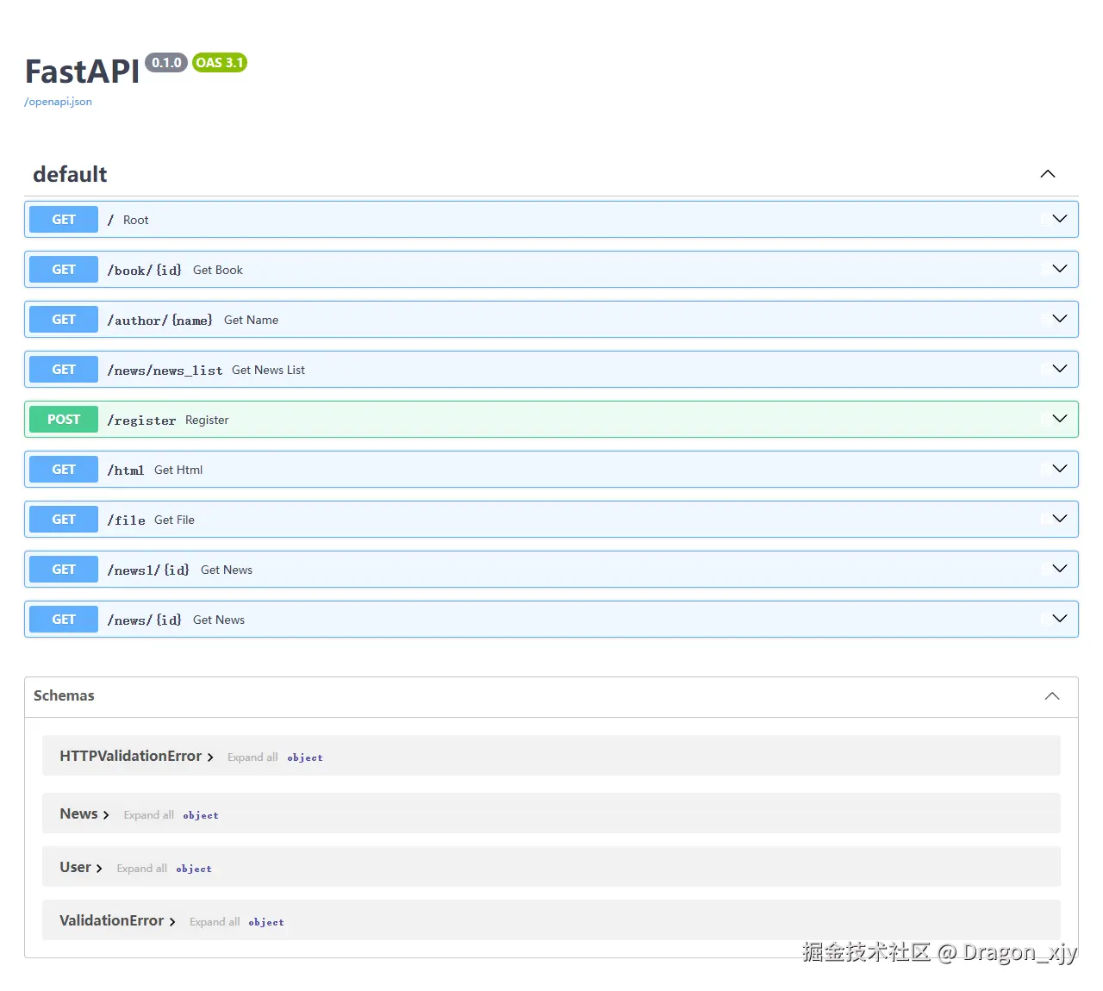Expand the Get File endpoint chevron
This screenshot has width=1103, height=991.
(1060, 519)
